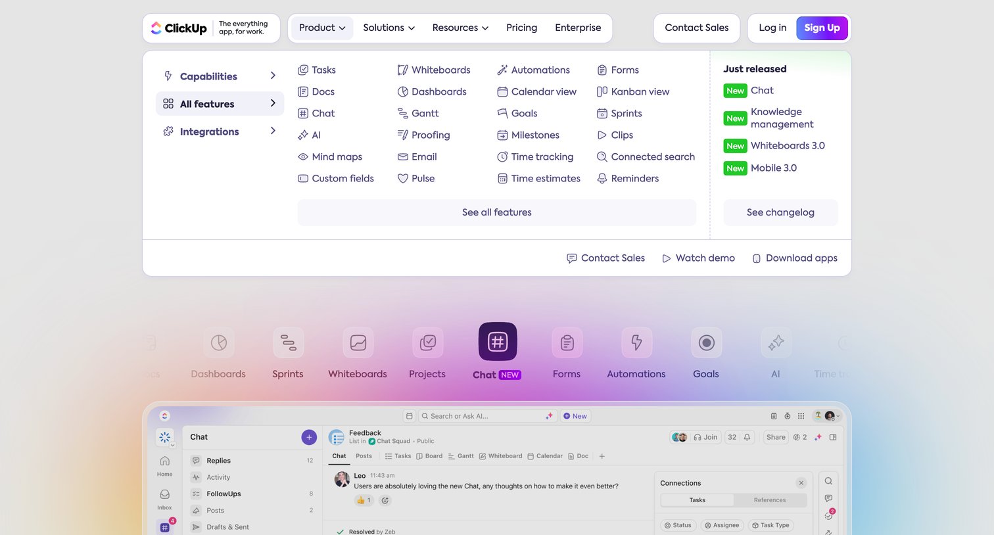Open the Tasks feature icon
The image size is (994, 535).
(303, 70)
